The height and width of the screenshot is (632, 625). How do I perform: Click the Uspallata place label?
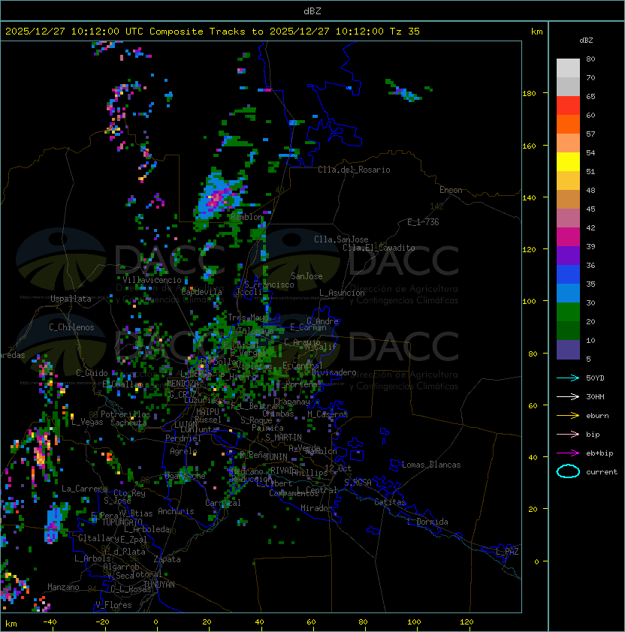click(x=71, y=299)
